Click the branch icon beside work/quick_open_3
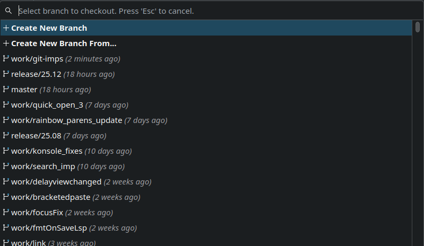 [6, 105]
